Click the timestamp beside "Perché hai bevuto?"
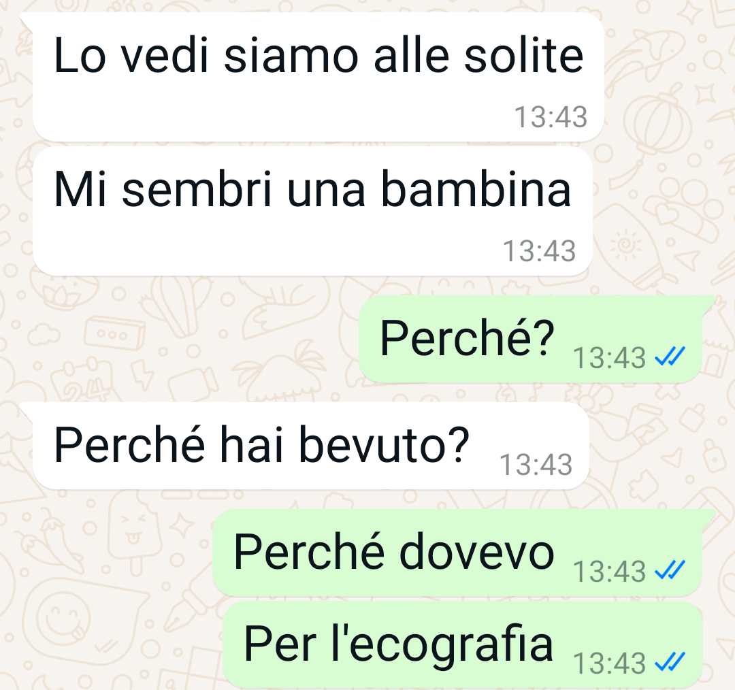735x690 pixels. pyautogui.click(x=536, y=465)
